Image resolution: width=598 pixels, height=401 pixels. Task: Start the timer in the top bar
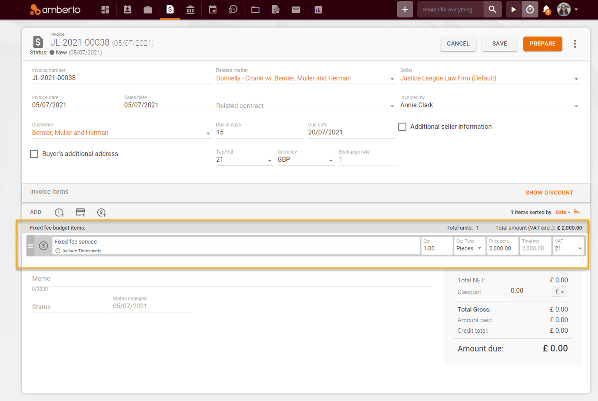(513, 9)
